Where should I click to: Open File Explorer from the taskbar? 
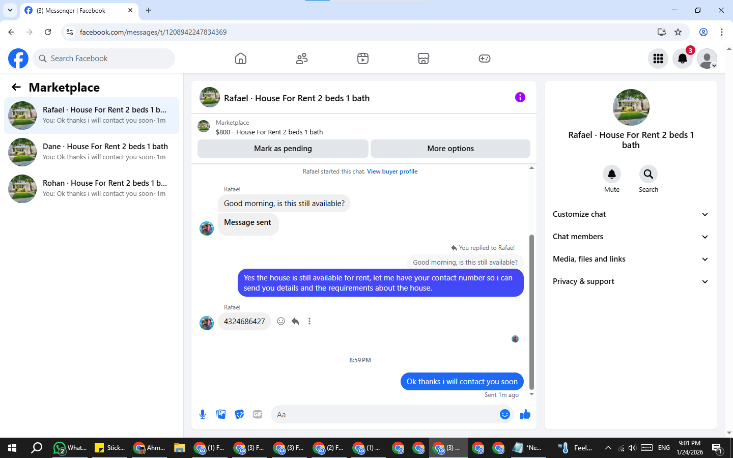click(x=179, y=448)
